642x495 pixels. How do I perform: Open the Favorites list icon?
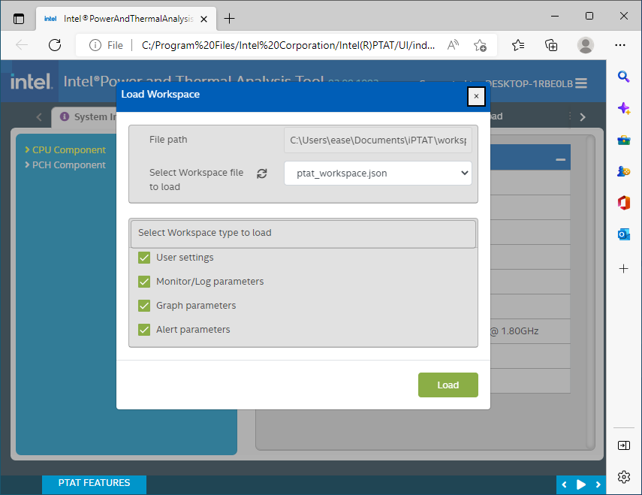pyautogui.click(x=518, y=45)
